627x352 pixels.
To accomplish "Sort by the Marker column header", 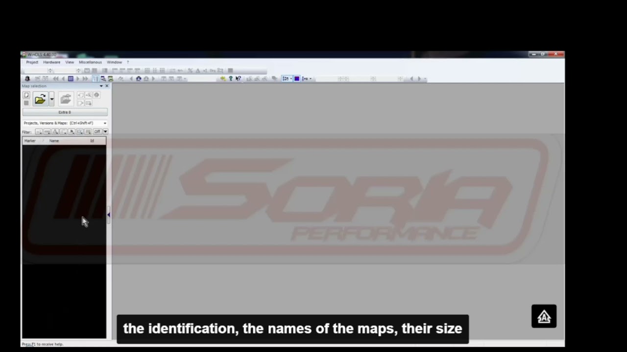I will (30, 141).
